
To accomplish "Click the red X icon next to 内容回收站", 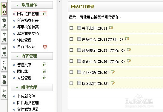I will point(45,47).
